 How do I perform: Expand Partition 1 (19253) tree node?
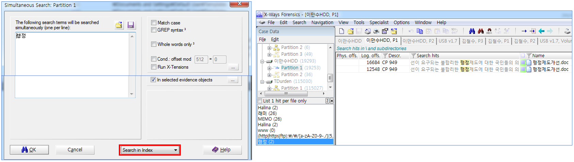pyautogui.click(x=269, y=68)
